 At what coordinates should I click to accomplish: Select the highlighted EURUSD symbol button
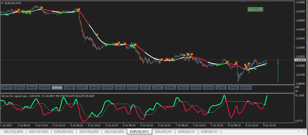pyautogui.click(x=57, y=88)
